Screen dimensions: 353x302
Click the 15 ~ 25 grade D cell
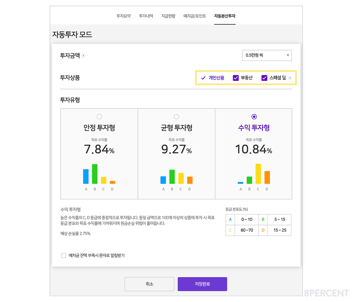point(280,230)
